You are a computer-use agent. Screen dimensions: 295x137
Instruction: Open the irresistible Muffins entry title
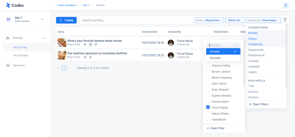[97, 53]
